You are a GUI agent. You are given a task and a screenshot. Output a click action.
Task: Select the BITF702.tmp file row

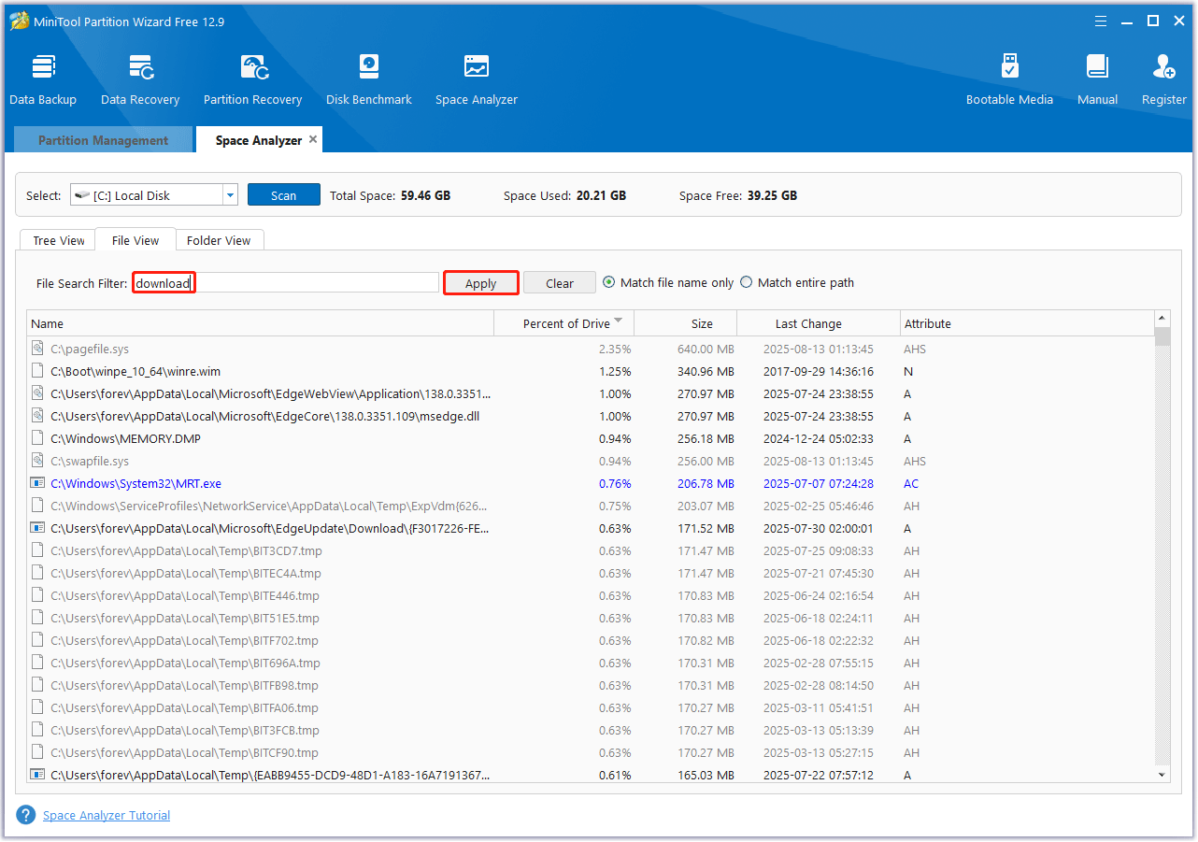(x=591, y=640)
